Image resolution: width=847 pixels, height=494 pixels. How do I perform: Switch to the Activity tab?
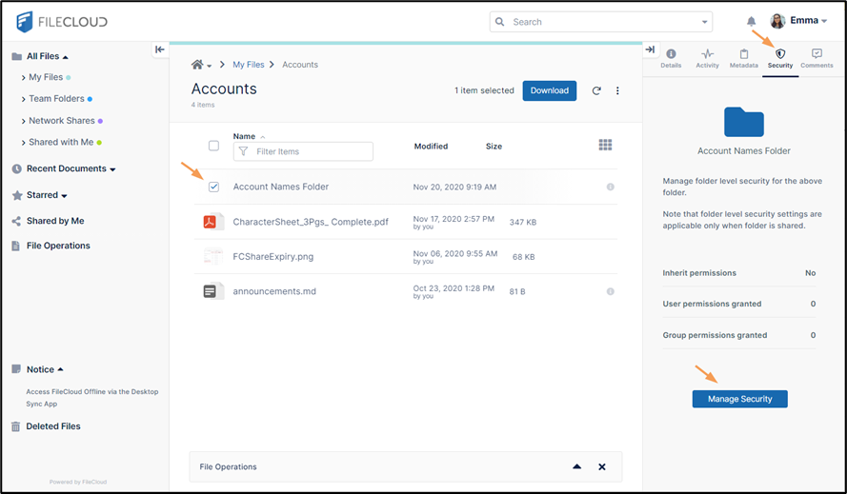[x=707, y=58]
